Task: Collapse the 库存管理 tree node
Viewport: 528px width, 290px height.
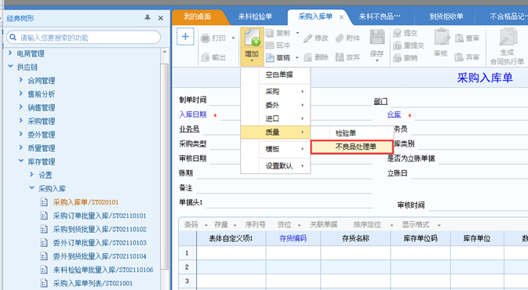Action: pos(21,161)
